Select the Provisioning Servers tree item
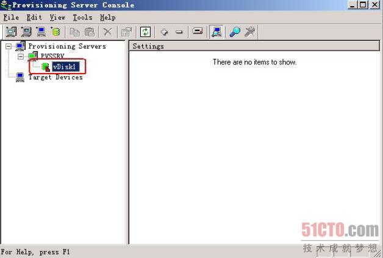Image resolution: width=383 pixels, height=258 pixels. [x=67, y=46]
